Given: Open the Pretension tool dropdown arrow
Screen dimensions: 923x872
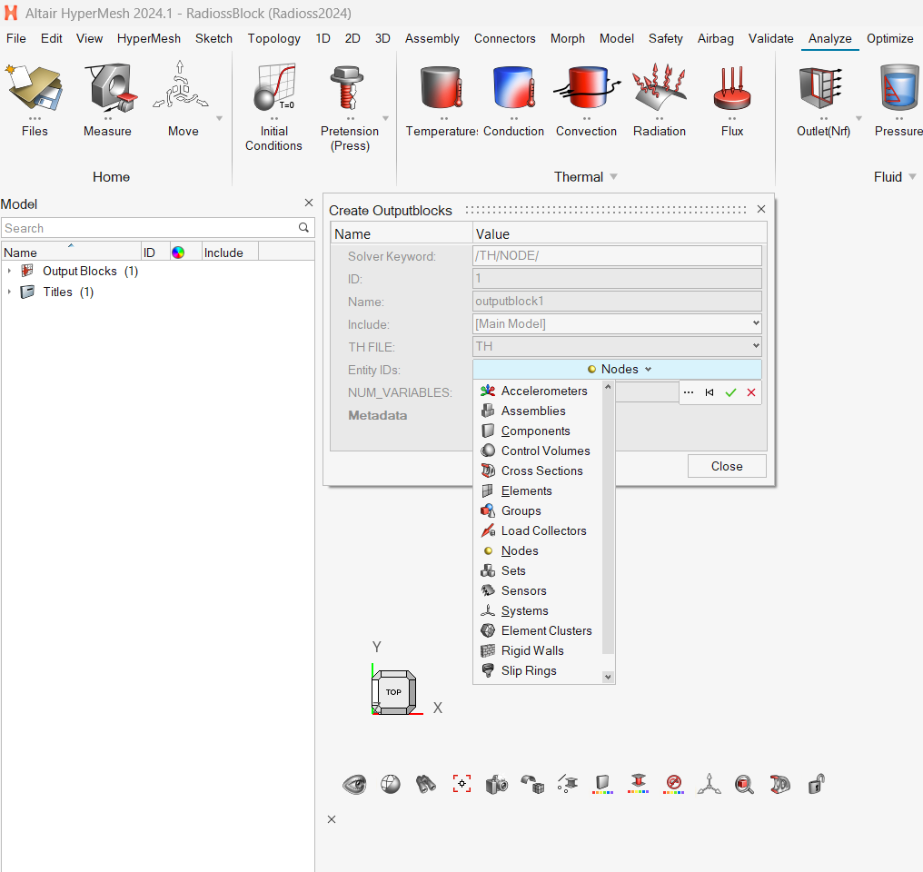Looking at the screenshot, I should pyautogui.click(x=385, y=118).
